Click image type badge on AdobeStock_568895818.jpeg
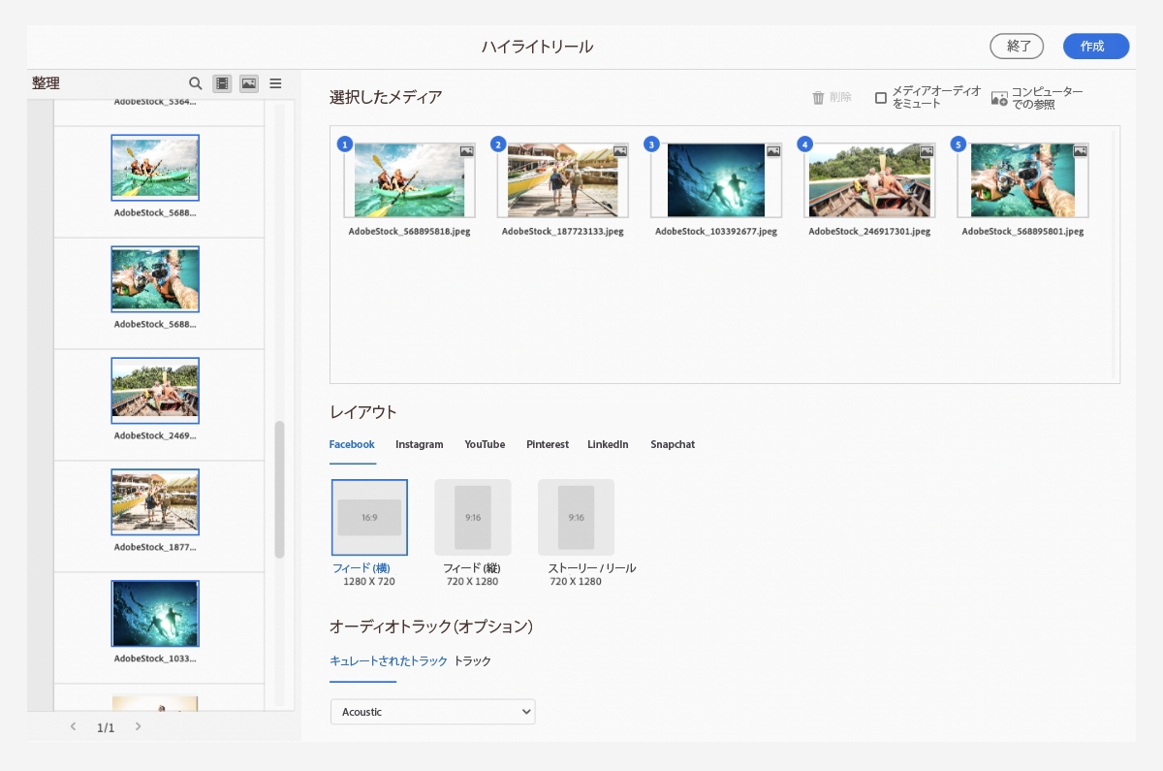This screenshot has width=1163, height=771. (x=467, y=151)
